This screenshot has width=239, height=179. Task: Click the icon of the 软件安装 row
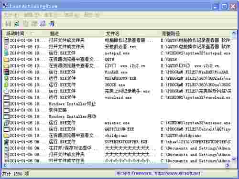pos(6,110)
